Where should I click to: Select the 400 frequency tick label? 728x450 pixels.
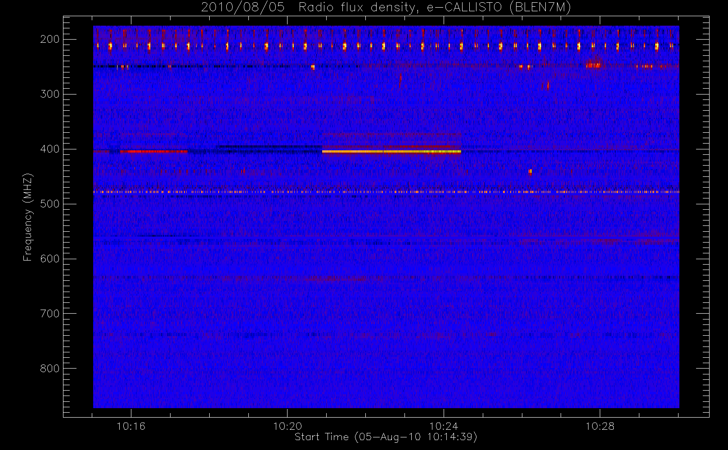(50, 149)
